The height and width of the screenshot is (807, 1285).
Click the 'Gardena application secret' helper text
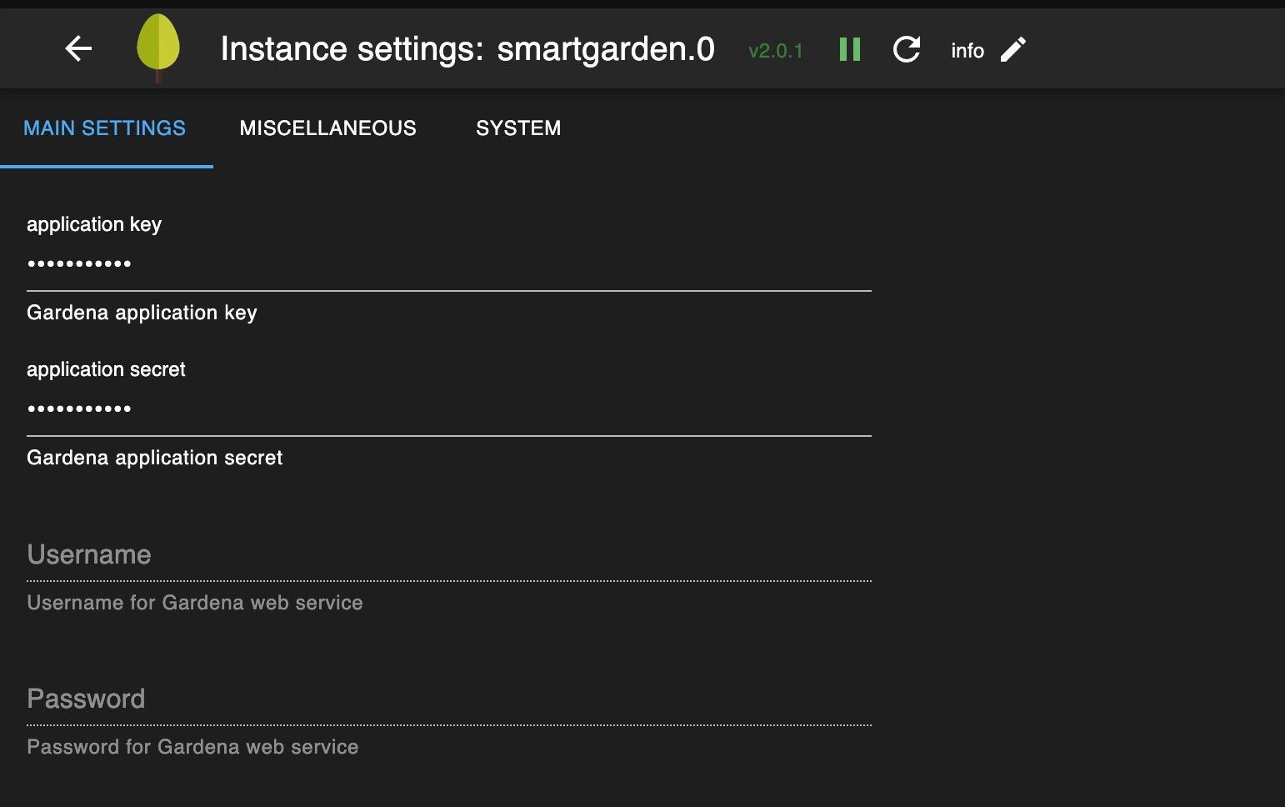155,458
